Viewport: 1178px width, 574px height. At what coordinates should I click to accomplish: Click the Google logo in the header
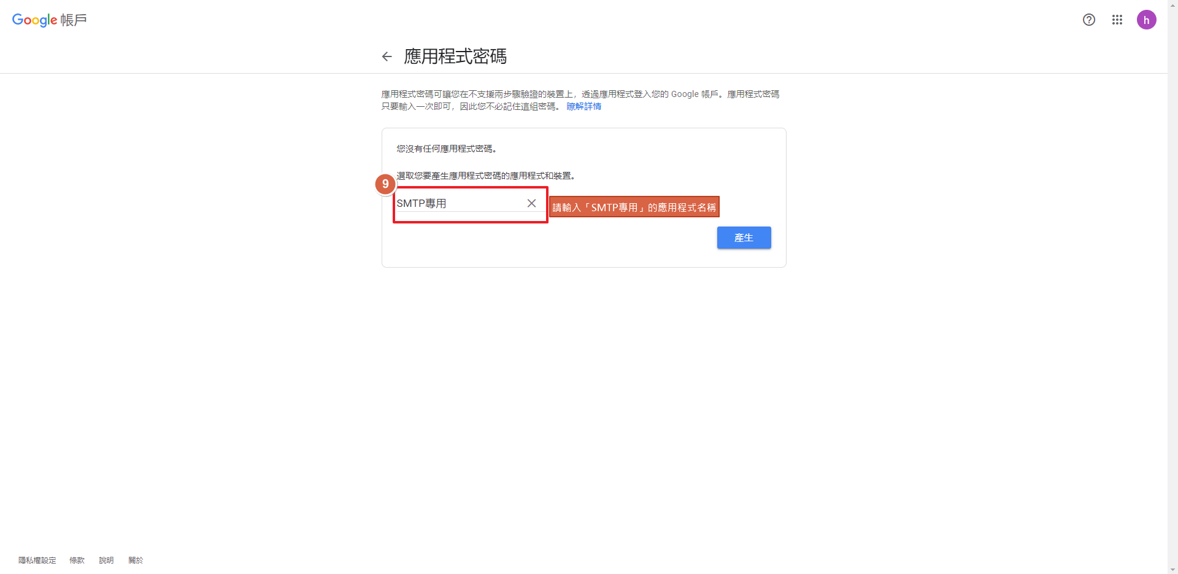pyautogui.click(x=34, y=20)
